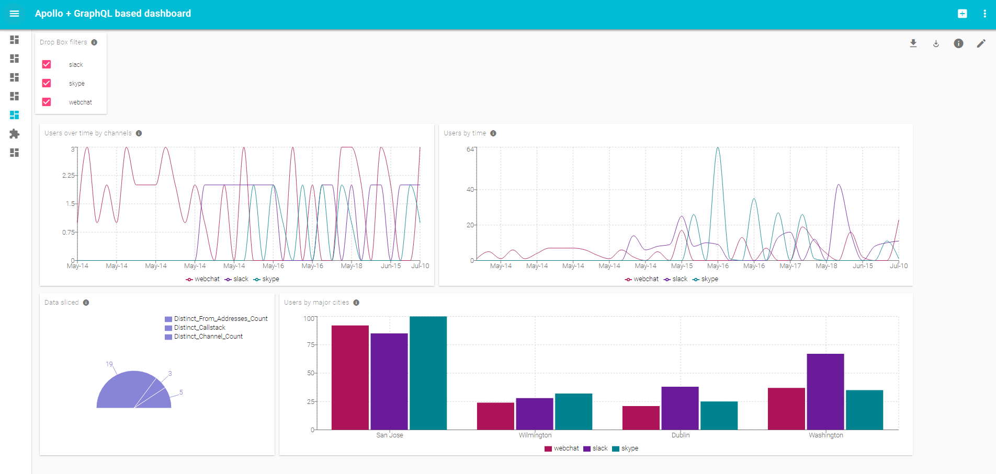Click the Users by major cities title
Image resolution: width=996 pixels, height=474 pixels.
(316, 303)
